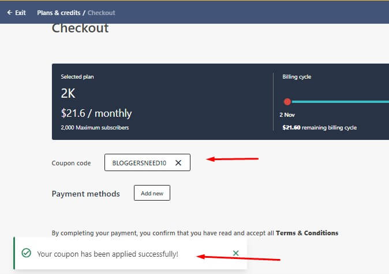Click the $21.6 / monthly price text
Image resolution: width=389 pixels, height=274 pixels.
coord(96,113)
